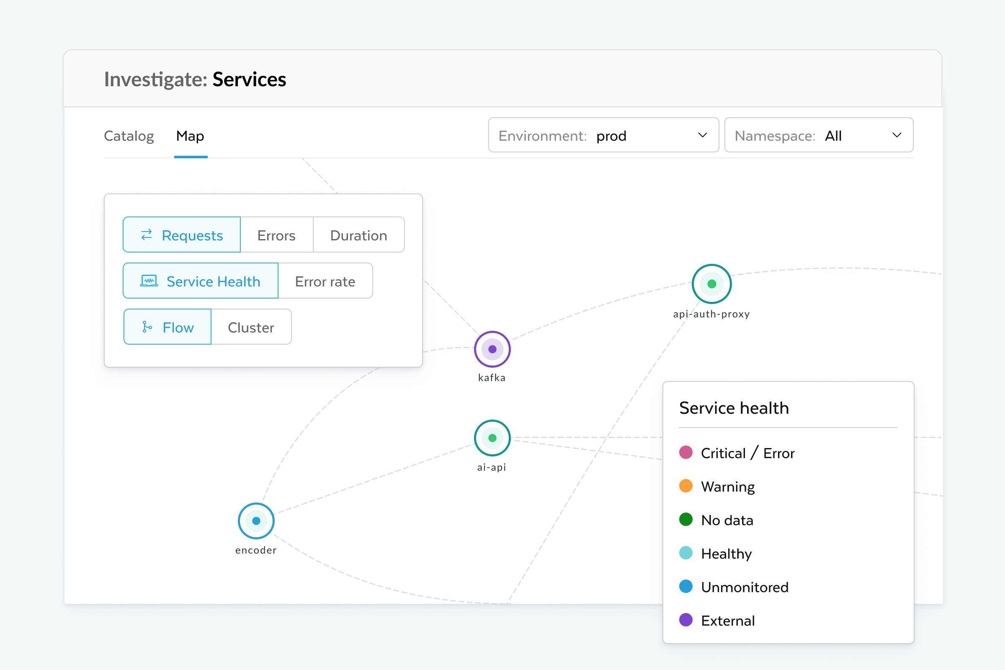
Task: Click the kafka node on the service map
Action: click(x=492, y=349)
